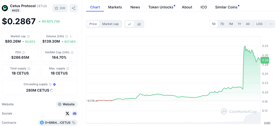Switch to the Markets tab

point(115,7)
